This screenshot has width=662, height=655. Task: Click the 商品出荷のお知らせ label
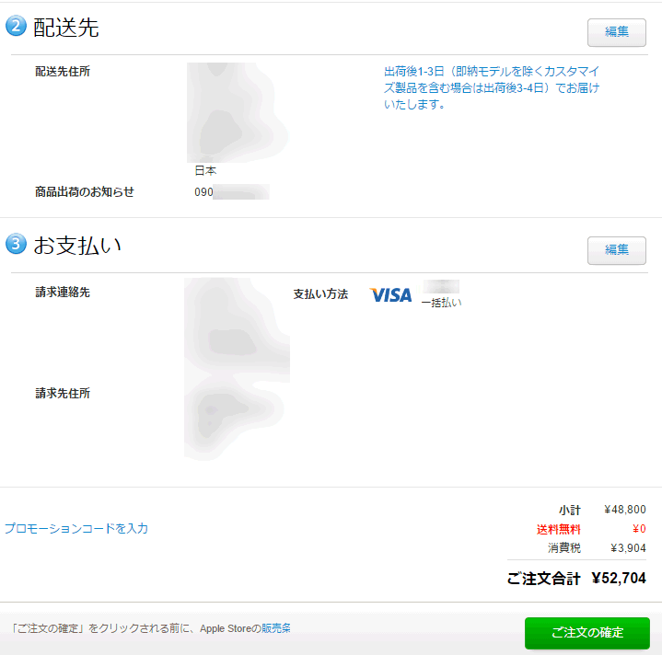coord(84,191)
